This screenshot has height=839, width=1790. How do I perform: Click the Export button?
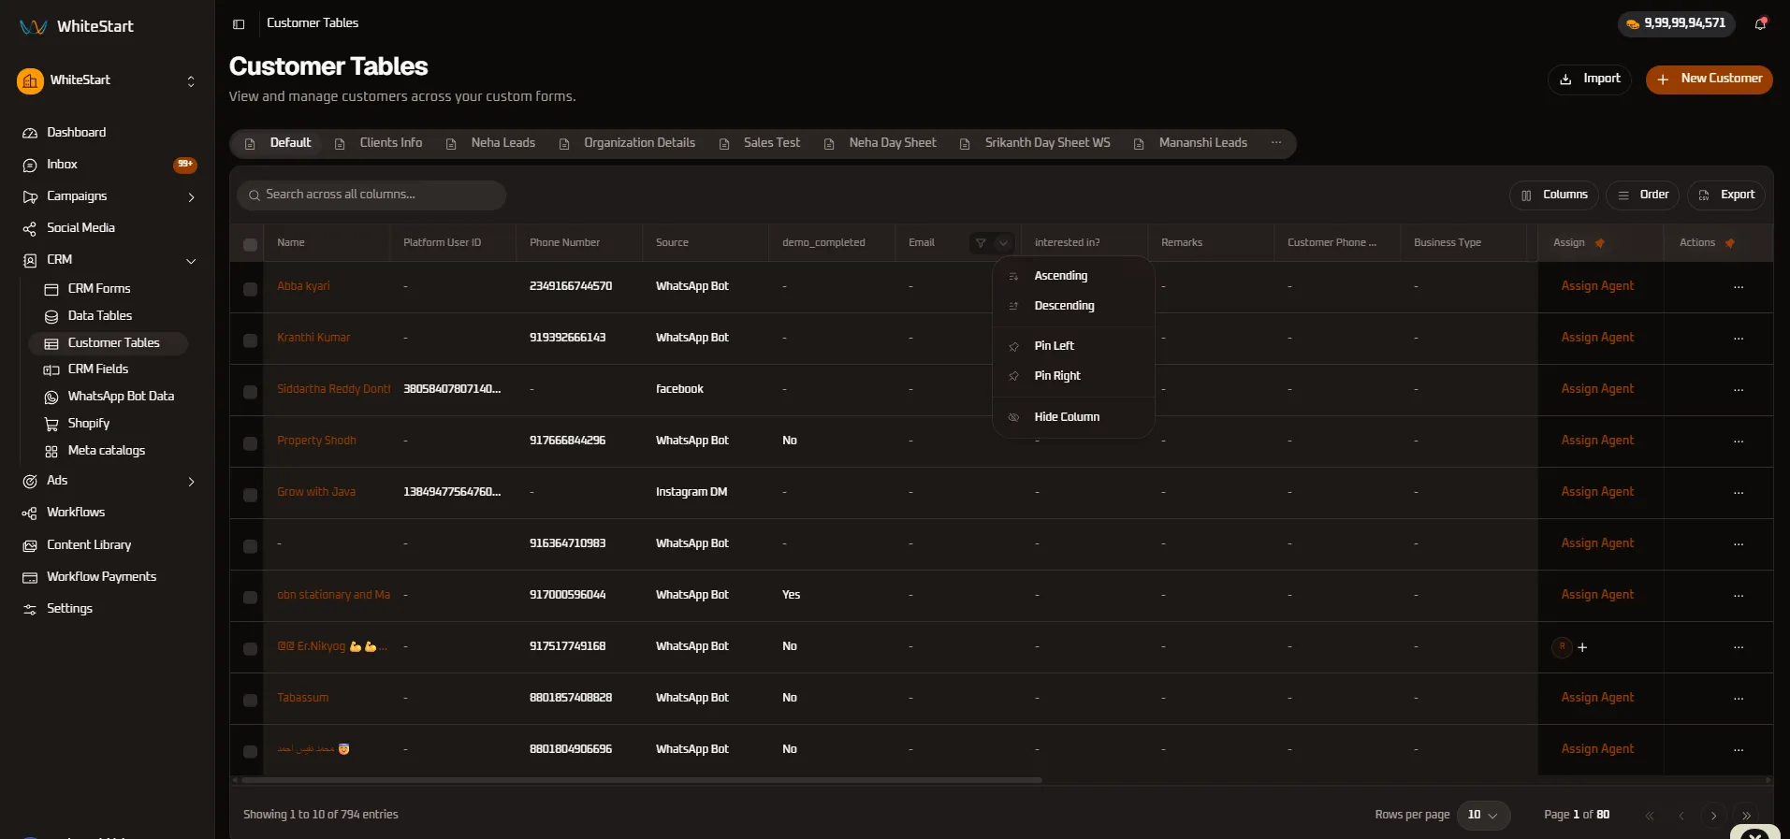click(1726, 195)
